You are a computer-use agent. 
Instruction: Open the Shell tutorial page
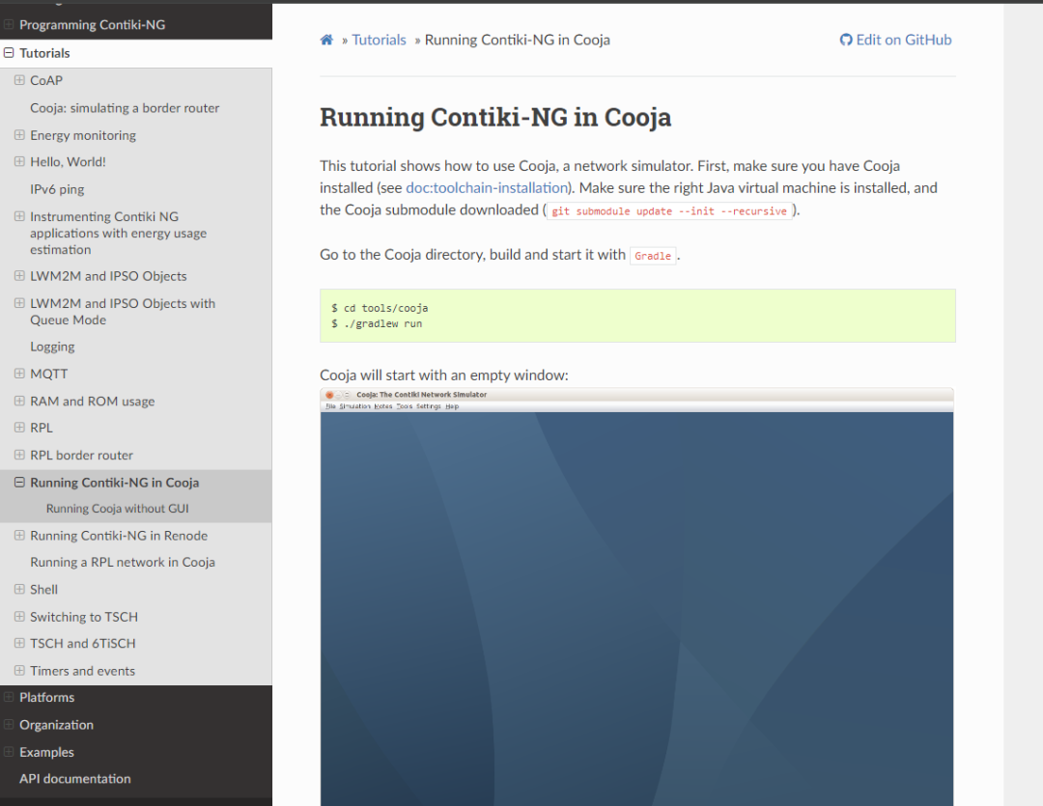[43, 589]
